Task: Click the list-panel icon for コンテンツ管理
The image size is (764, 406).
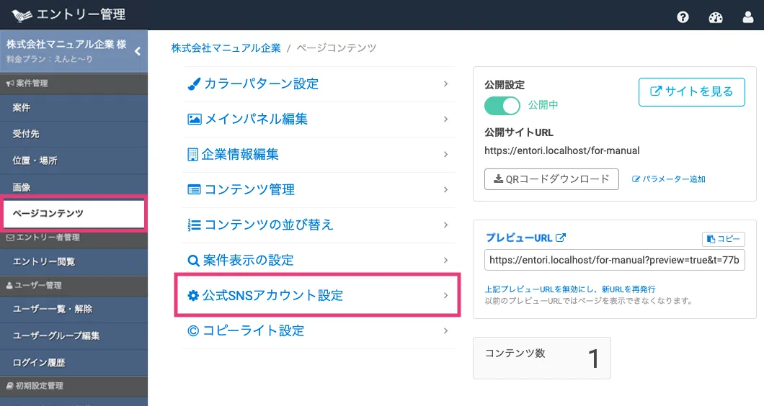Action: (x=194, y=190)
